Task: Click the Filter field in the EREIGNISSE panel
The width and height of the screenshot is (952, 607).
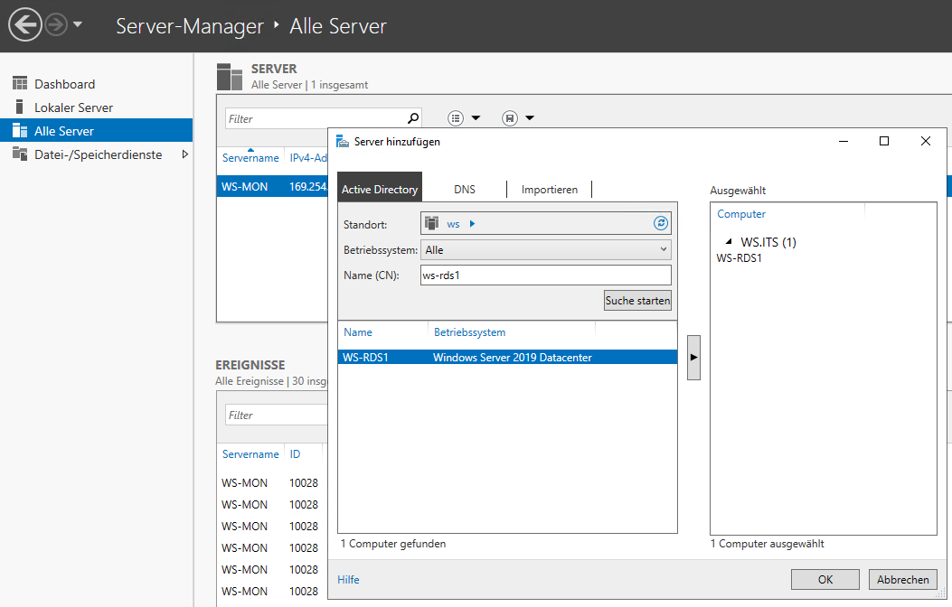Action: pyautogui.click(x=277, y=415)
